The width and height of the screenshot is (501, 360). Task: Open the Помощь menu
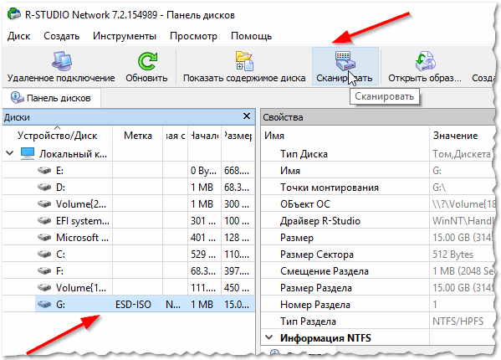coord(251,36)
